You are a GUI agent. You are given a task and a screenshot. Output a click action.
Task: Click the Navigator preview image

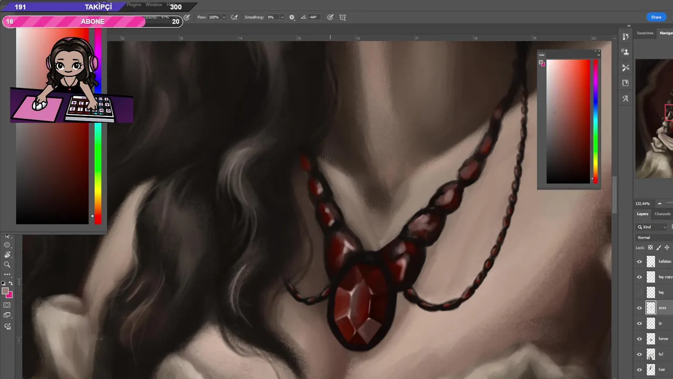tap(654, 118)
